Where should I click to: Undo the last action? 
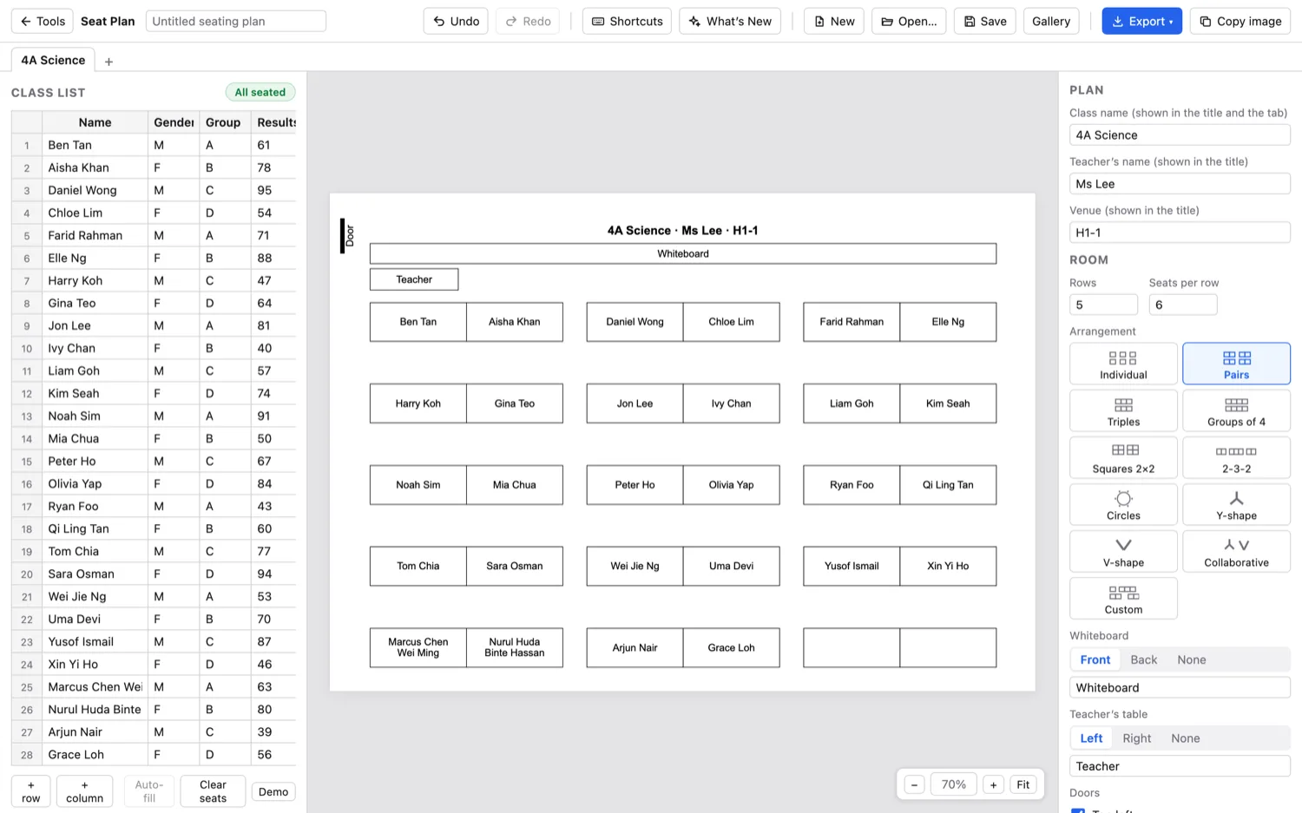tap(456, 21)
